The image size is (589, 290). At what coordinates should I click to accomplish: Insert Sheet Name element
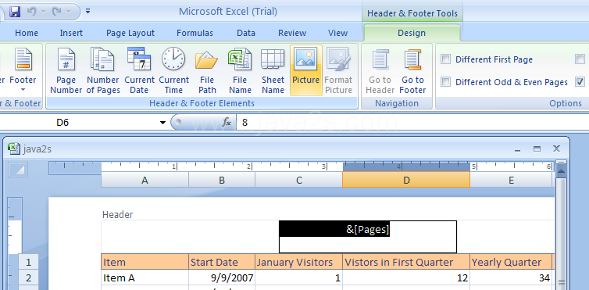click(273, 70)
